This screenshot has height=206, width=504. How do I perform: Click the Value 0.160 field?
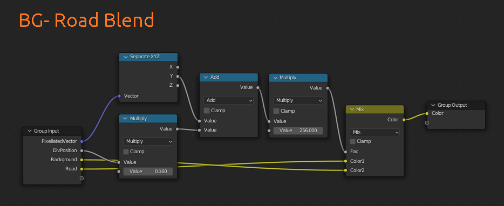click(148, 171)
